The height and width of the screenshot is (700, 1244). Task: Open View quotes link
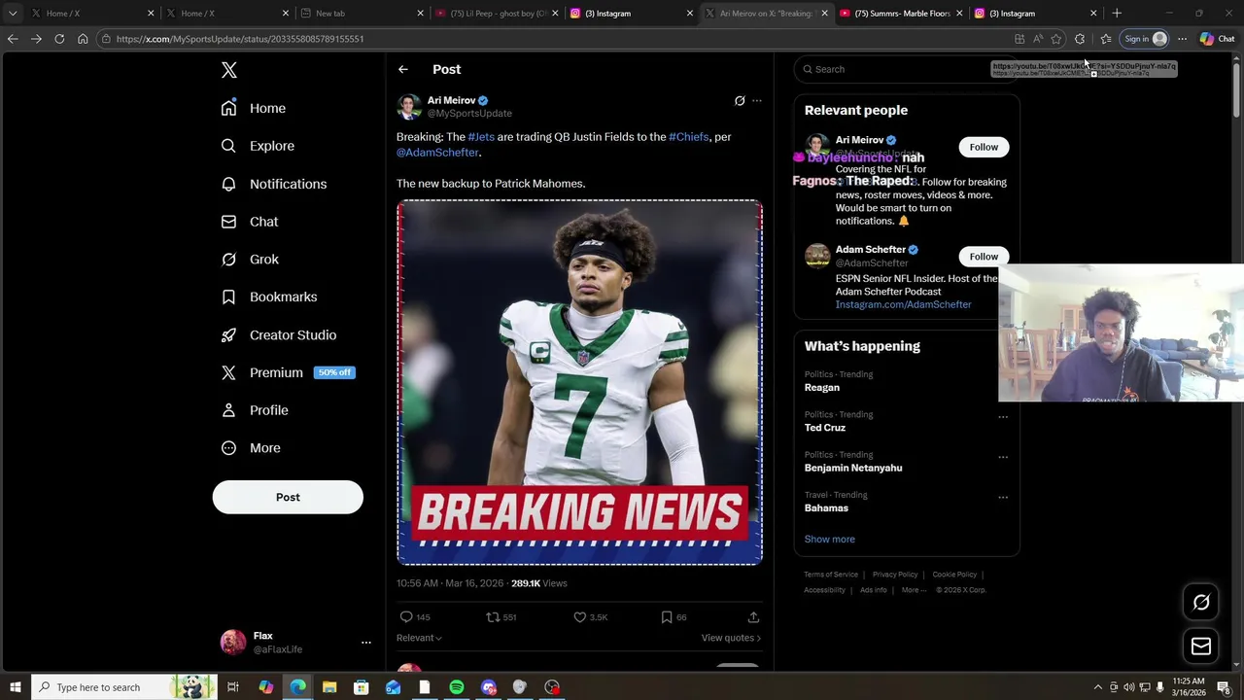[x=731, y=638]
